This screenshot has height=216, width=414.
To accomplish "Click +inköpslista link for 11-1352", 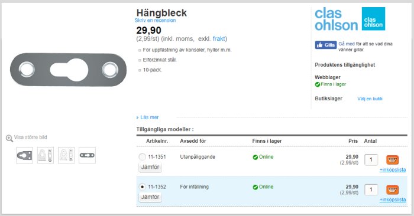I will pos(393,200).
